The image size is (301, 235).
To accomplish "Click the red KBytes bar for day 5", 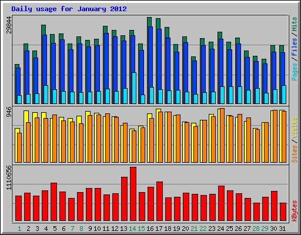I will coord(53,202).
